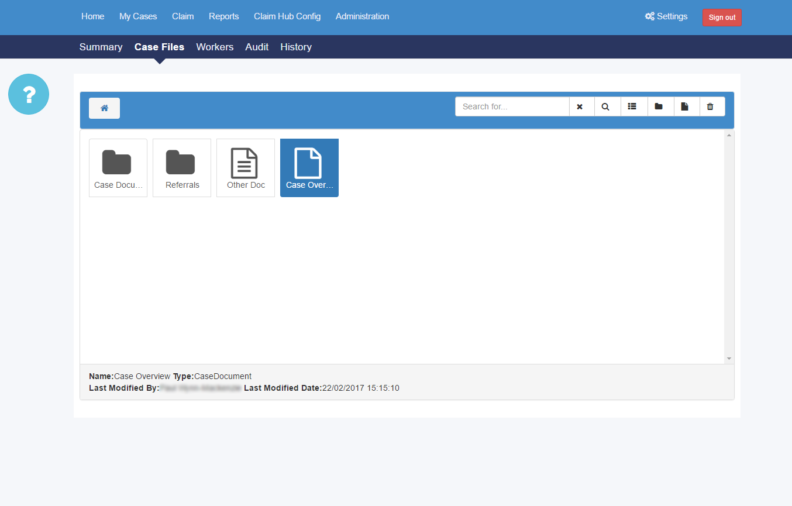Click the home icon in file browser
This screenshot has width=792, height=506.
[x=104, y=108]
